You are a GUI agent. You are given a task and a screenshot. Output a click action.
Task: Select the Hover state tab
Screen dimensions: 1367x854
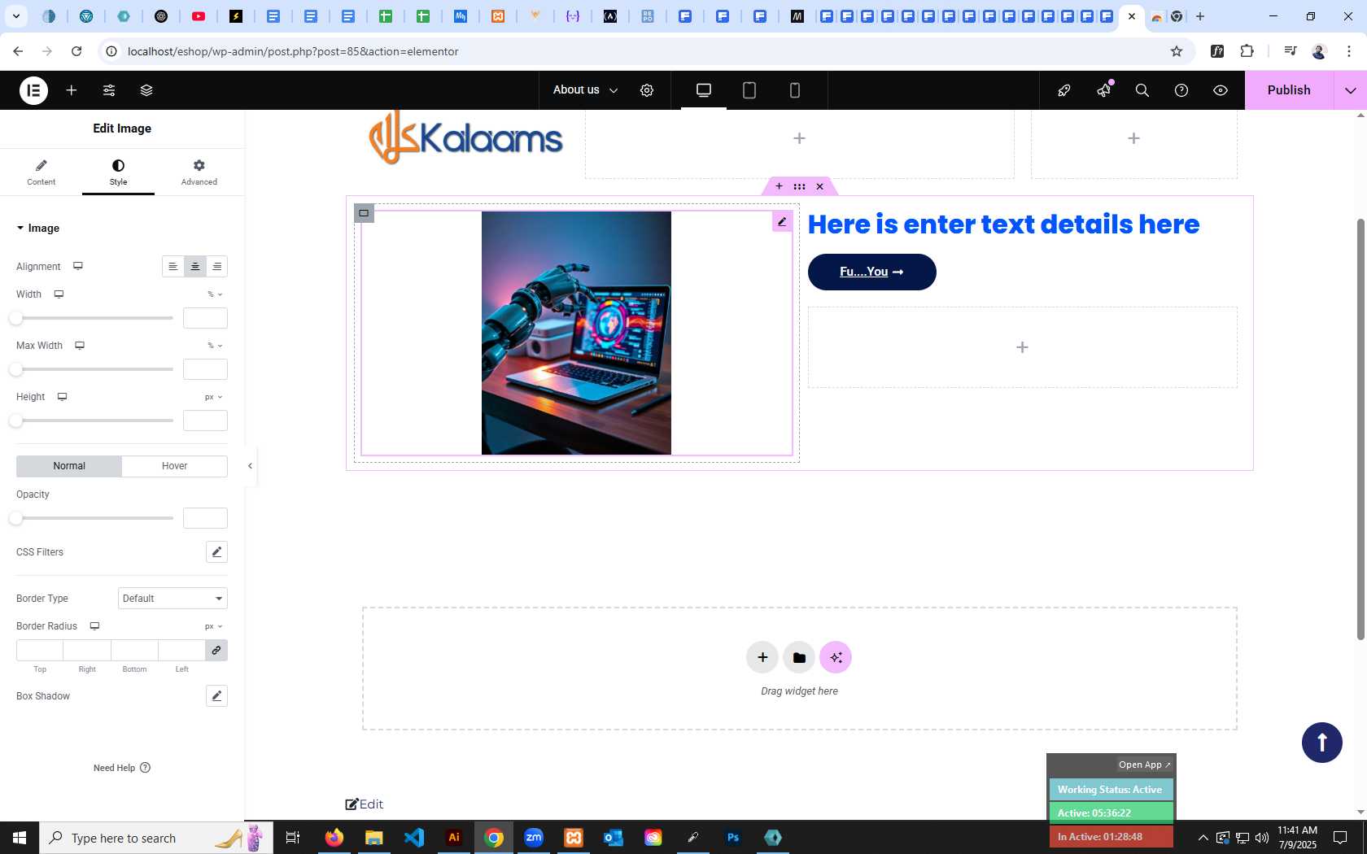point(175,466)
